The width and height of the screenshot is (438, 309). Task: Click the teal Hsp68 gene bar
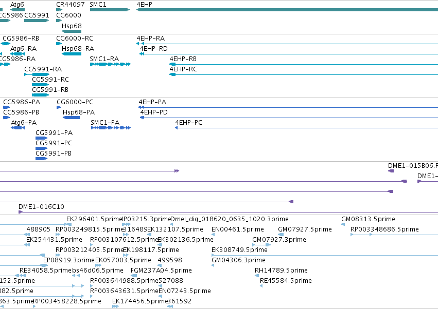(x=72, y=31)
